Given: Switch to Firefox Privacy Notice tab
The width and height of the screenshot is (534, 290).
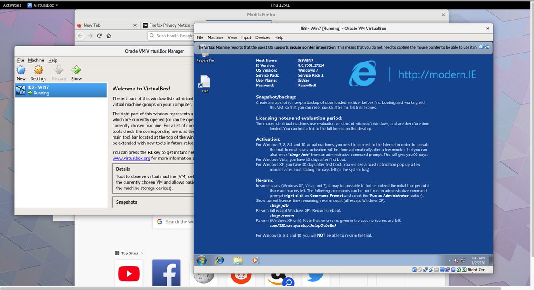Looking at the screenshot, I should (x=169, y=25).
